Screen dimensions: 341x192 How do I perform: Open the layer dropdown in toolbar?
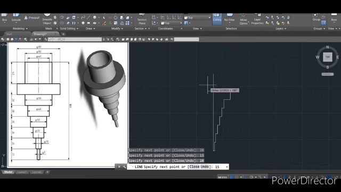[75, 39]
